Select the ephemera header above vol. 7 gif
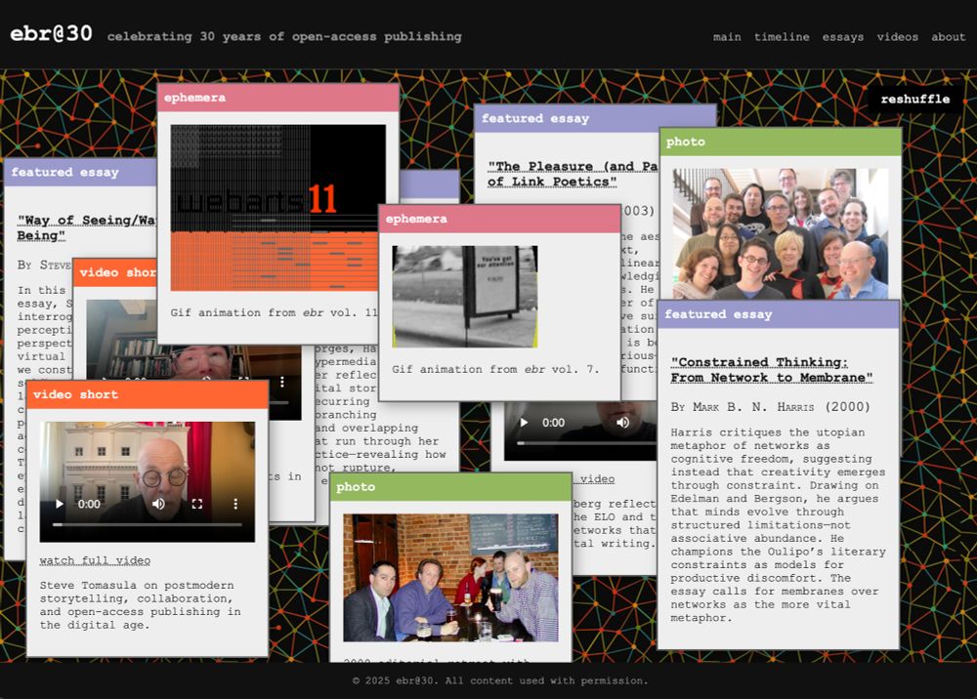977x699 pixels. (x=499, y=219)
